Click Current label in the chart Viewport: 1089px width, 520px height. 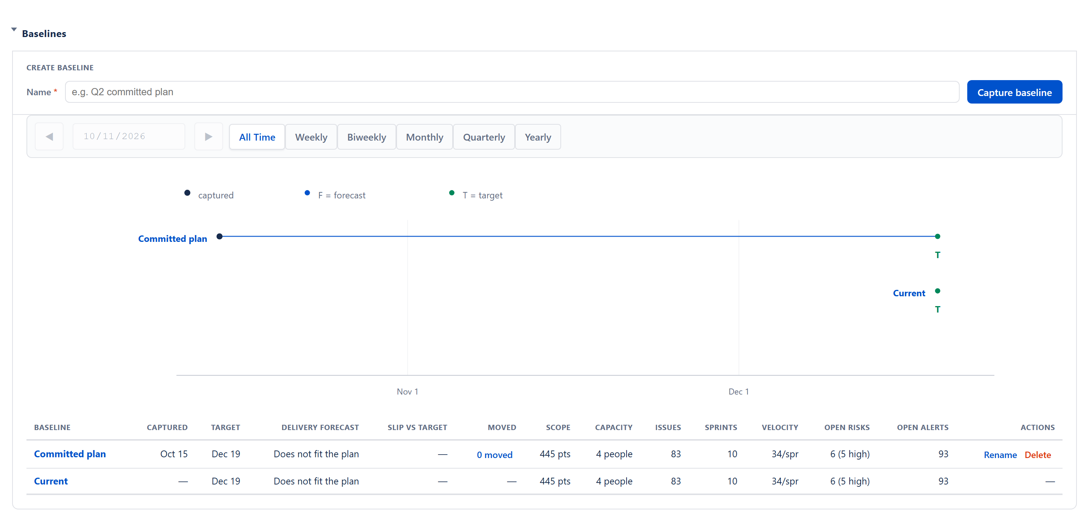[909, 293]
